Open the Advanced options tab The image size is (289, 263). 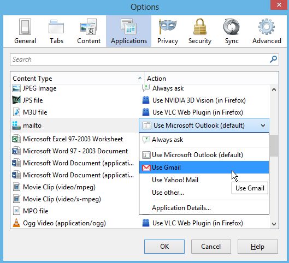point(267,31)
